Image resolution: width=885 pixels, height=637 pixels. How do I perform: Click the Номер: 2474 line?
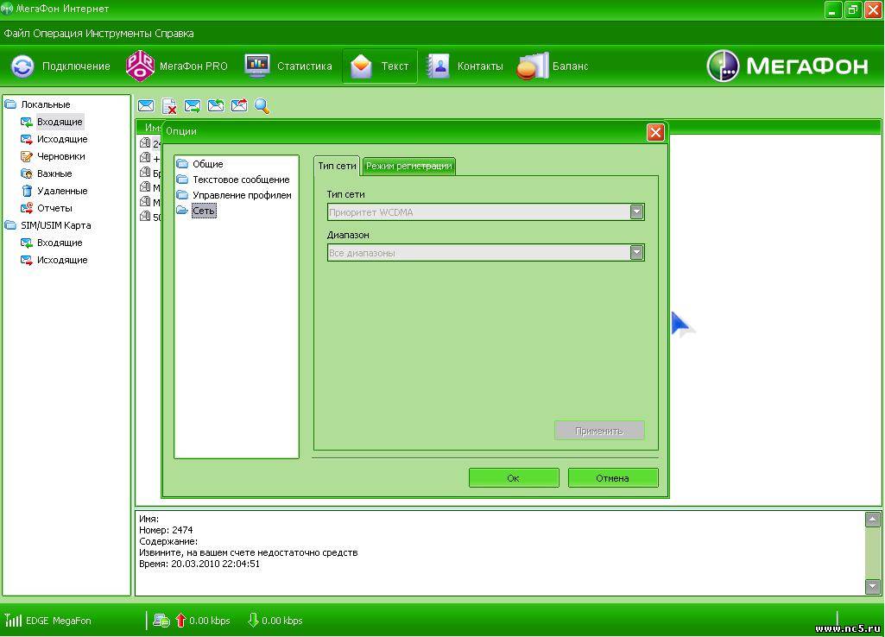(166, 530)
